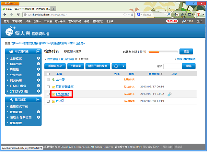Click the folder icon of the Photo row
The width and height of the screenshot is (208, 153).
(53, 101)
